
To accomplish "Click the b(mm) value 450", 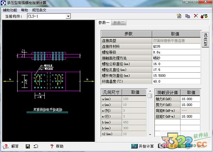I will [134, 122].
